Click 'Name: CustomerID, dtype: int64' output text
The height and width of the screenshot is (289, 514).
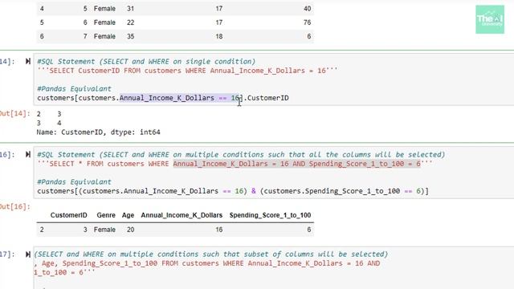click(x=98, y=132)
